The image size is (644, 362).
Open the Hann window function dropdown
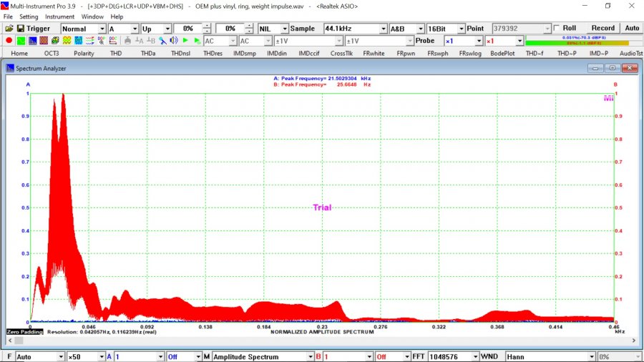click(x=550, y=357)
